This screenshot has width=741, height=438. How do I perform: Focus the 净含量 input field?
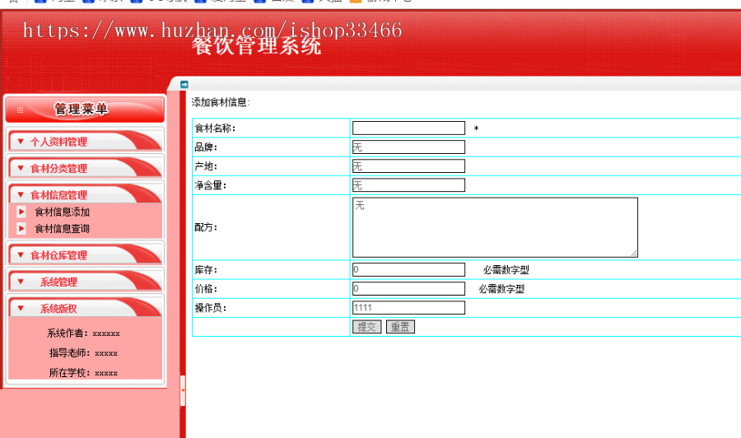coord(408,184)
